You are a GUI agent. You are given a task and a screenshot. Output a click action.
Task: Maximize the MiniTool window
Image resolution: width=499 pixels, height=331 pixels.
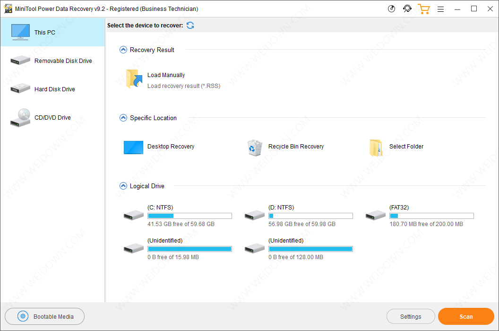(x=474, y=9)
